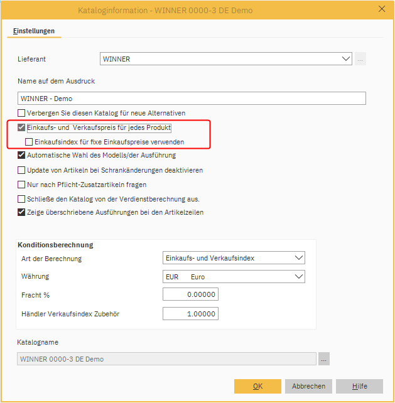Click the browse button beside Lieferant
This screenshot has height=403, width=395.
(x=360, y=59)
